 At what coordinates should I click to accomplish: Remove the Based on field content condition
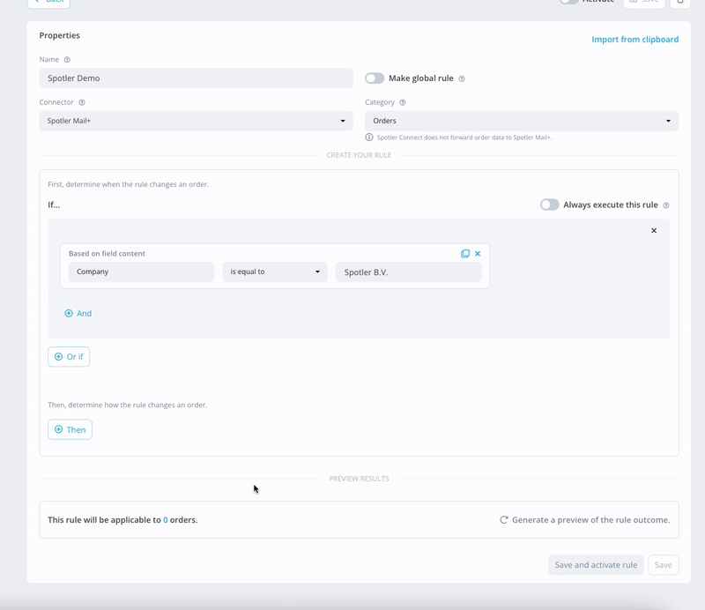(478, 254)
